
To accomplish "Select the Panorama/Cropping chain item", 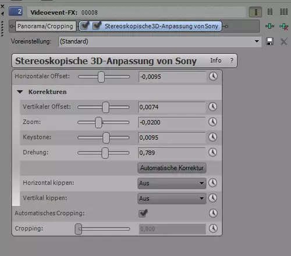I will pyautogui.click(x=45, y=26).
